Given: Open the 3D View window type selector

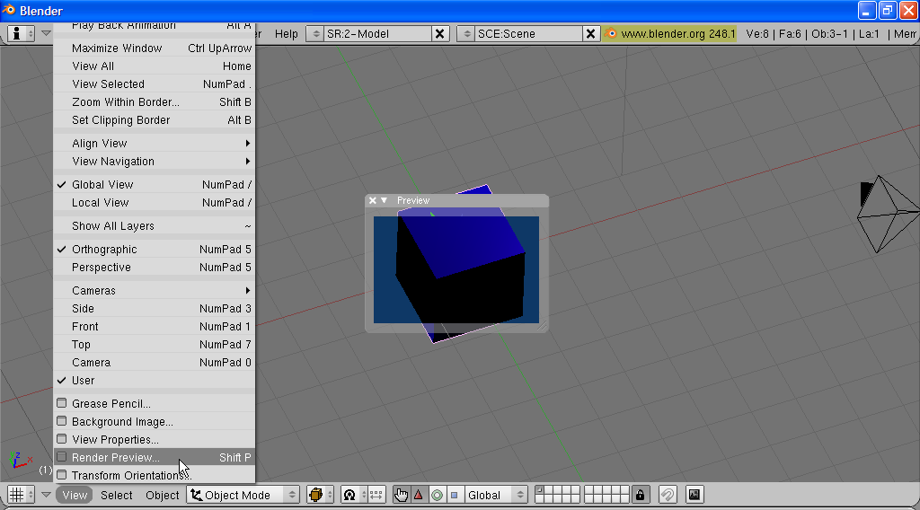Looking at the screenshot, I should (22, 495).
